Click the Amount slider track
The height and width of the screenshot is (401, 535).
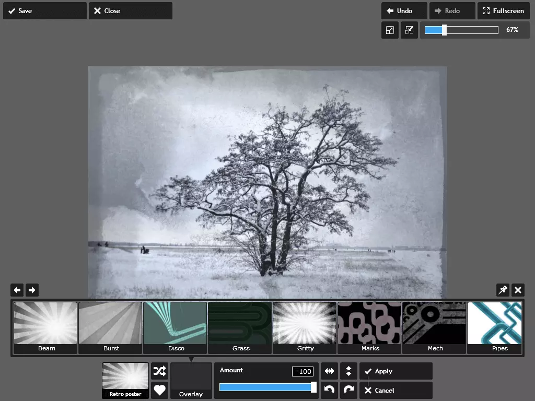click(266, 387)
